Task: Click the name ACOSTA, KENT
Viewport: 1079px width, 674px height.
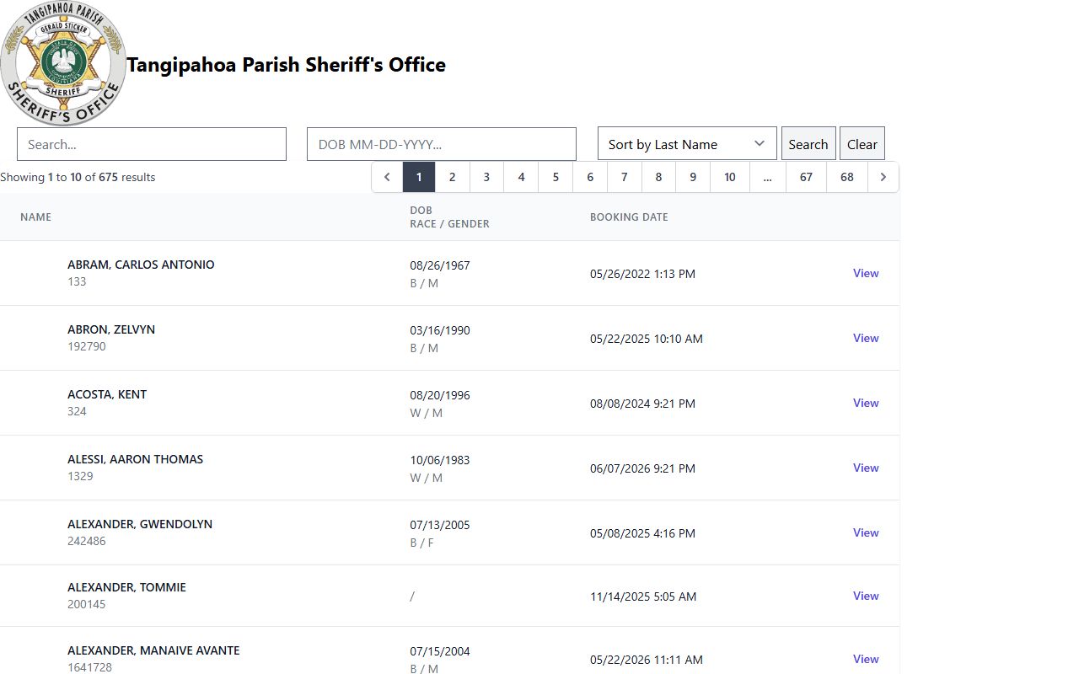Action: [x=107, y=394]
